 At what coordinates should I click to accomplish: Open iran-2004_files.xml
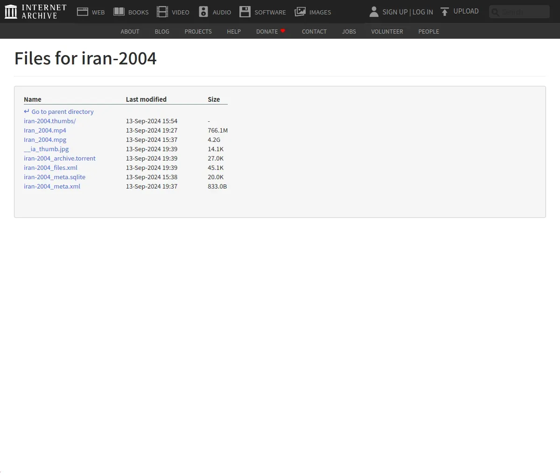51,168
